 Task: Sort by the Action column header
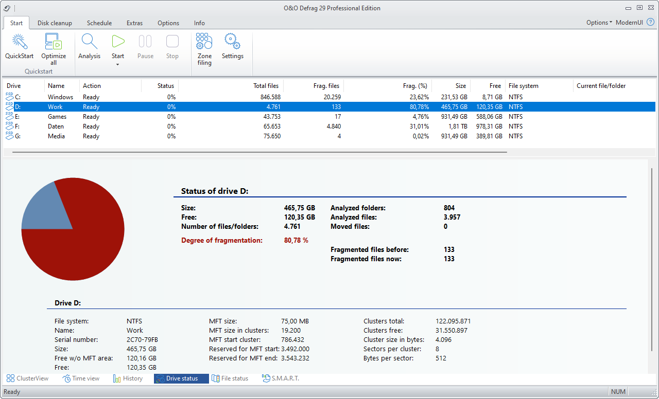click(111, 86)
